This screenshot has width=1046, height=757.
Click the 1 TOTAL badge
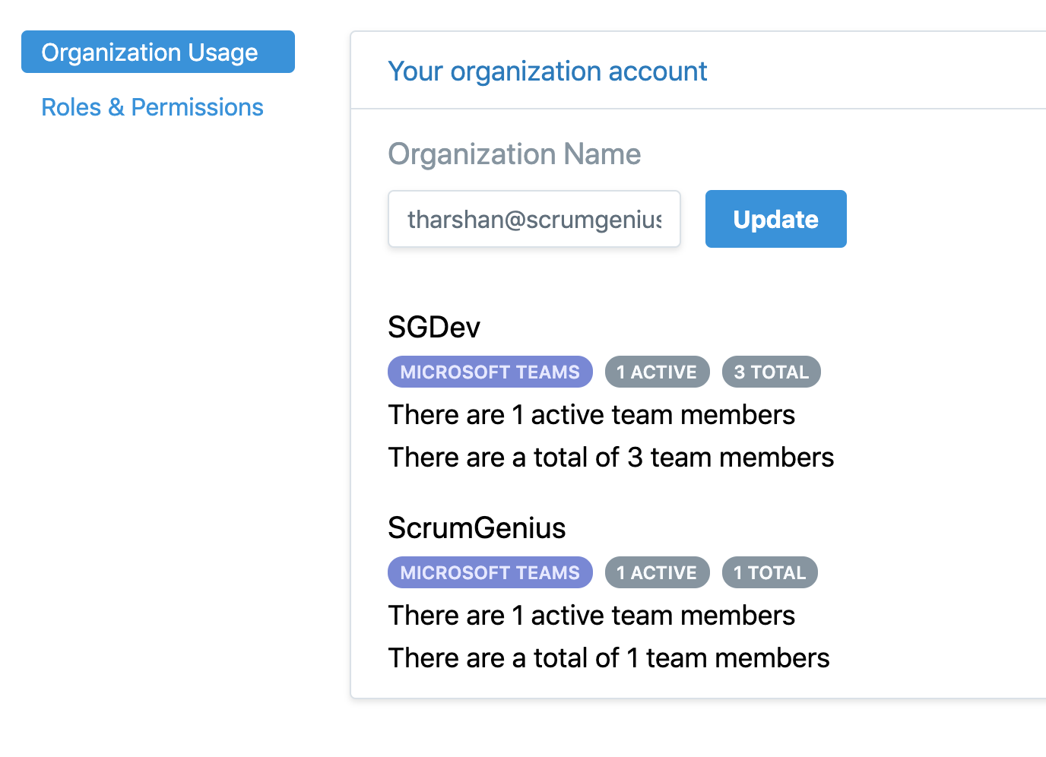pyautogui.click(x=770, y=572)
